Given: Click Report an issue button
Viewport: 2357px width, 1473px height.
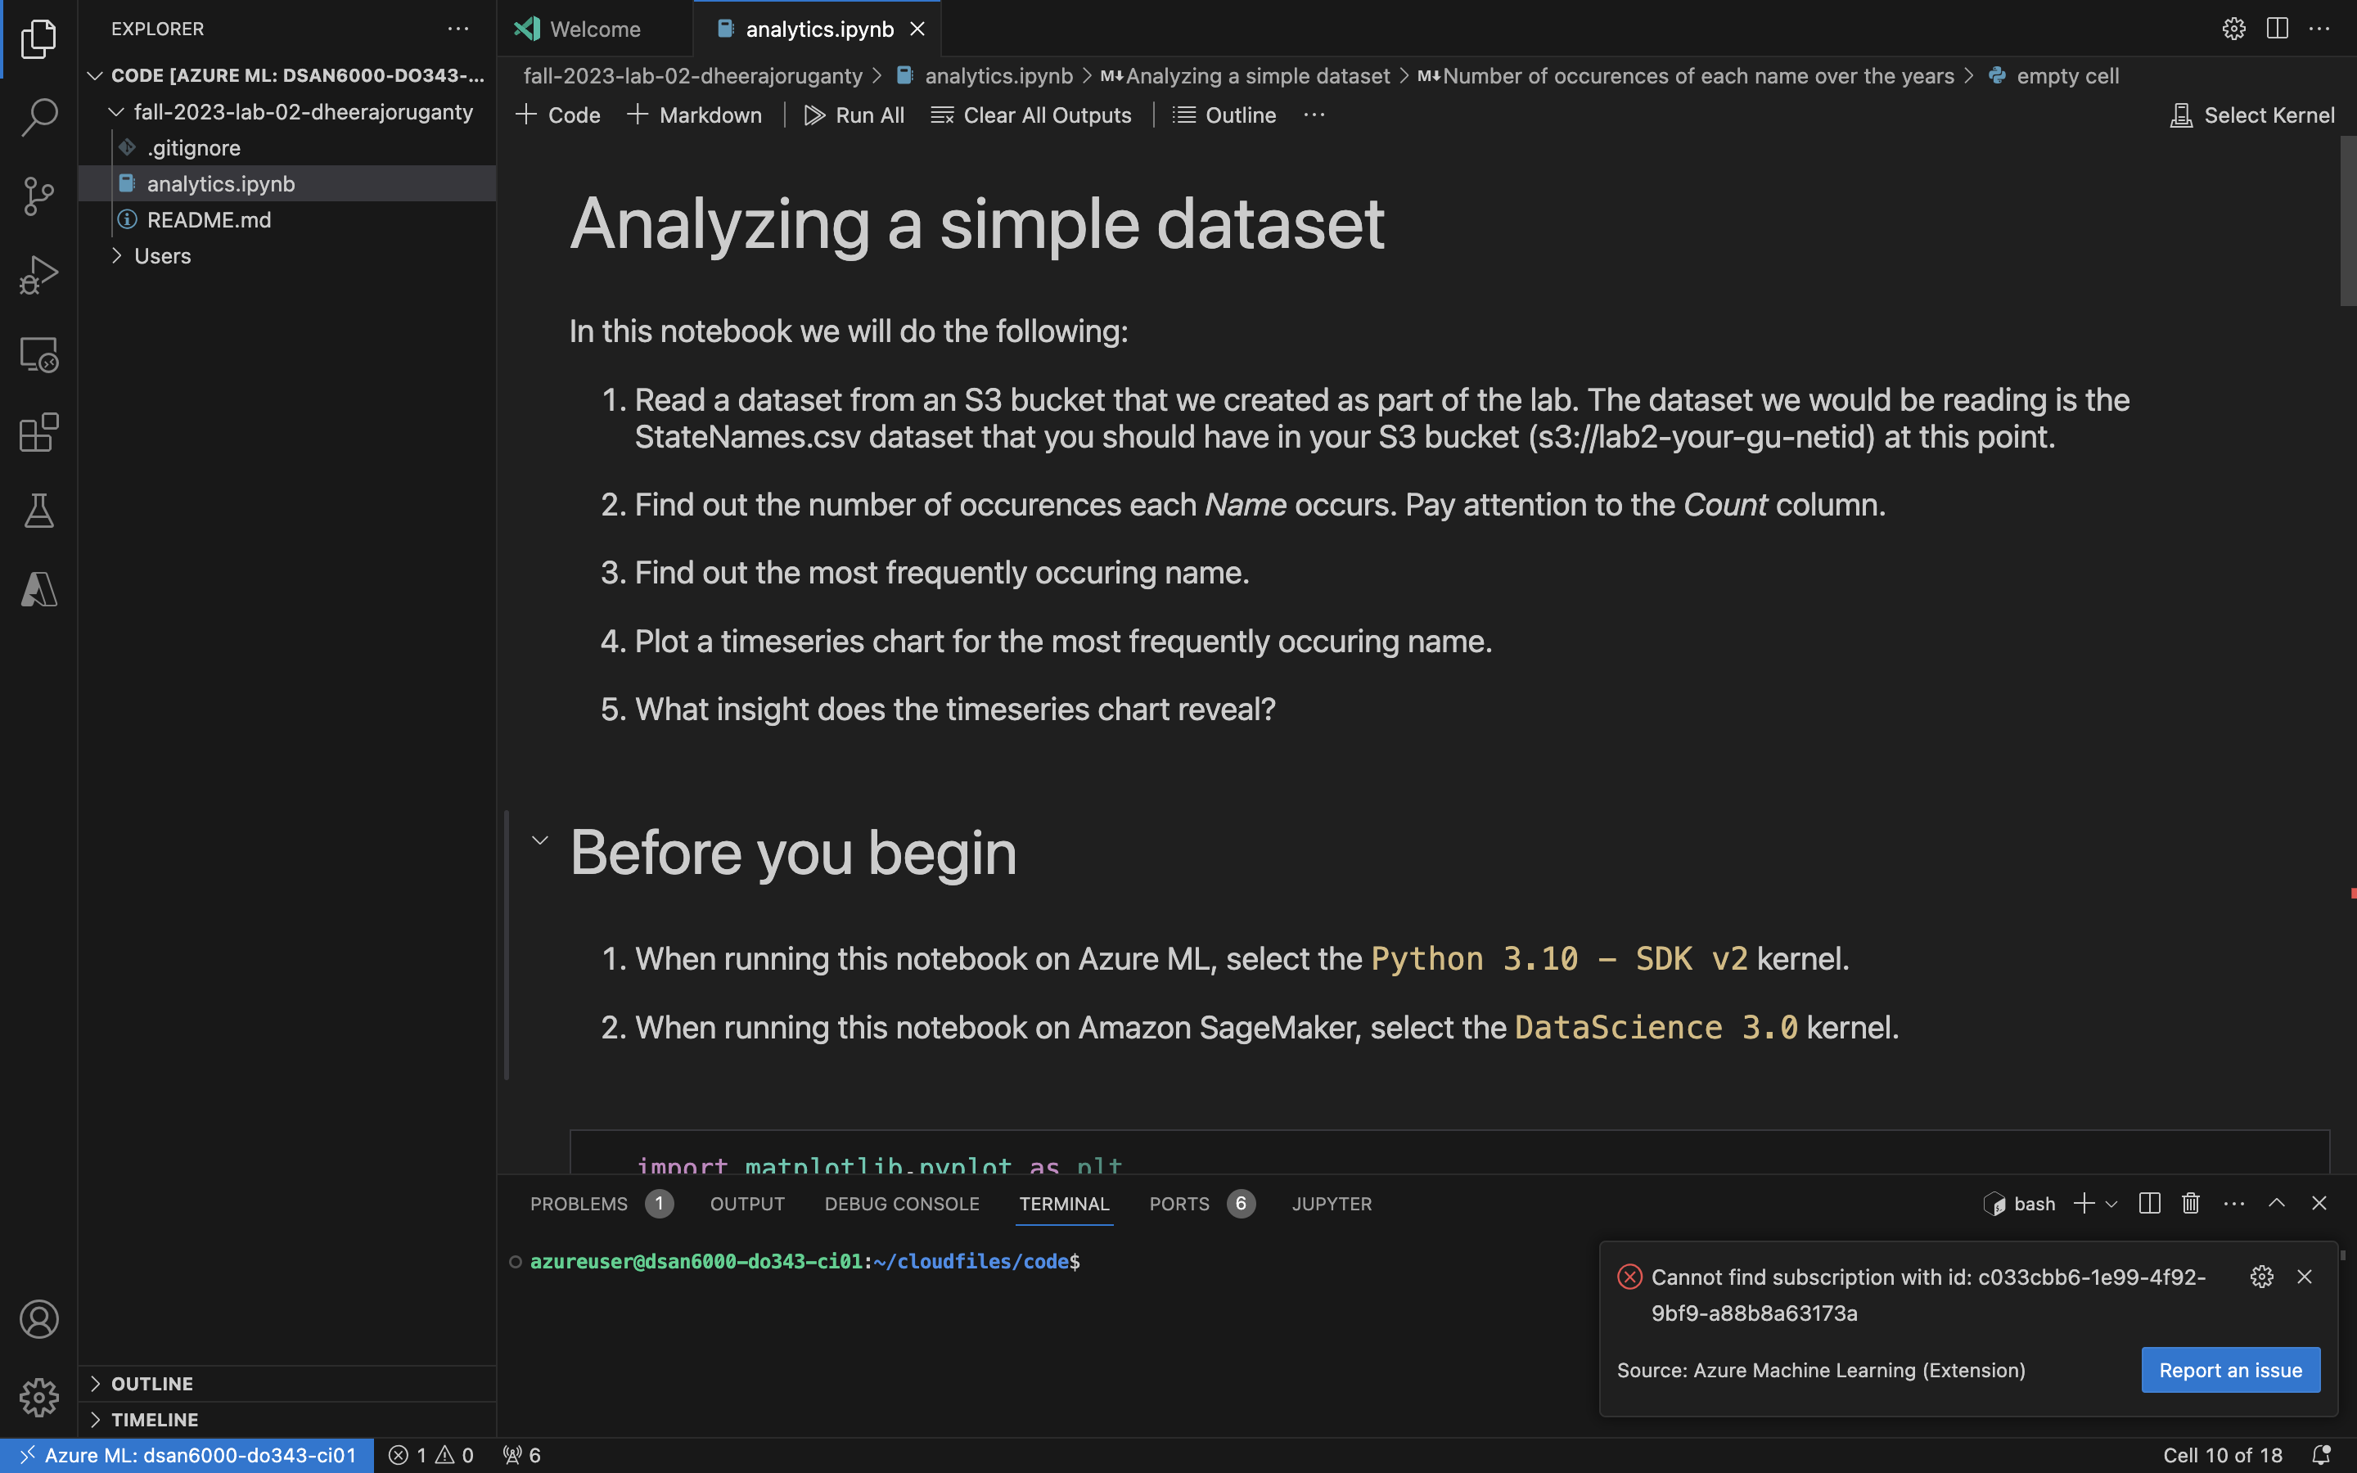Looking at the screenshot, I should [2229, 1370].
